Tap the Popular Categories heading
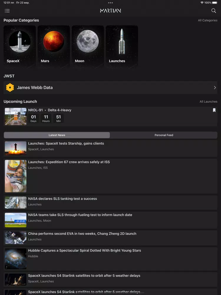 21,20
